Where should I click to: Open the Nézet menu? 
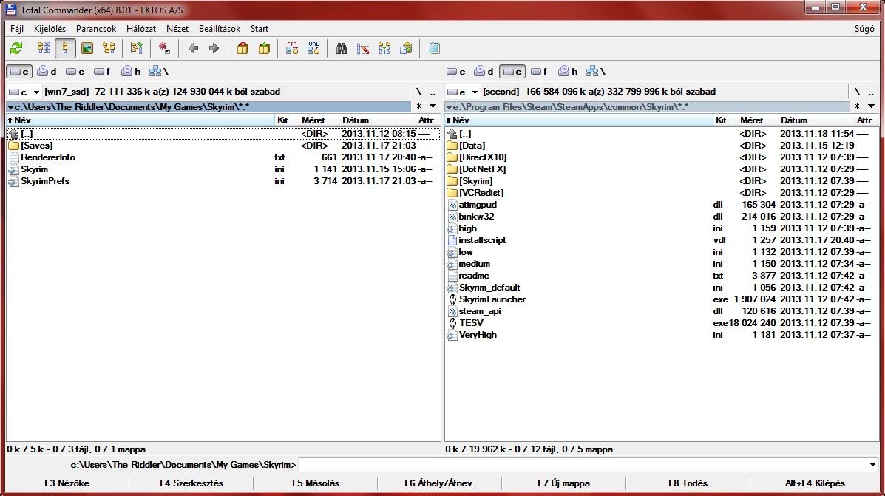177,29
